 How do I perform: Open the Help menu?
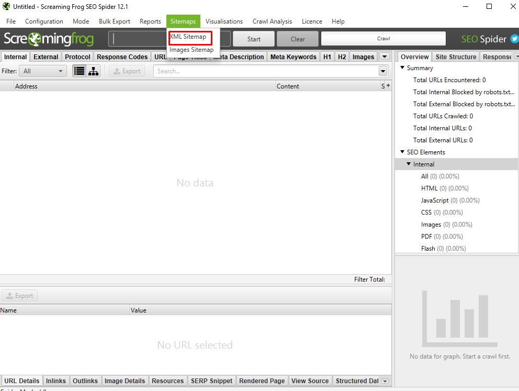[x=338, y=21]
